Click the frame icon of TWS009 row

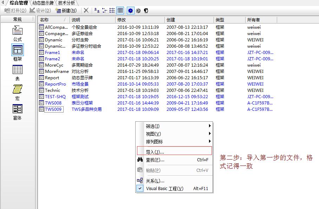41,109
